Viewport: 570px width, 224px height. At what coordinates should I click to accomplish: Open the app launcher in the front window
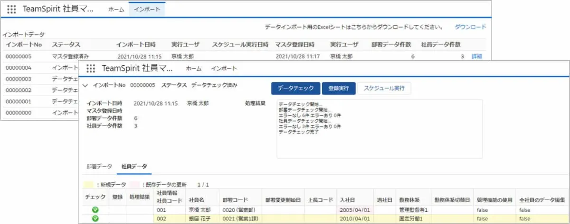click(90, 68)
